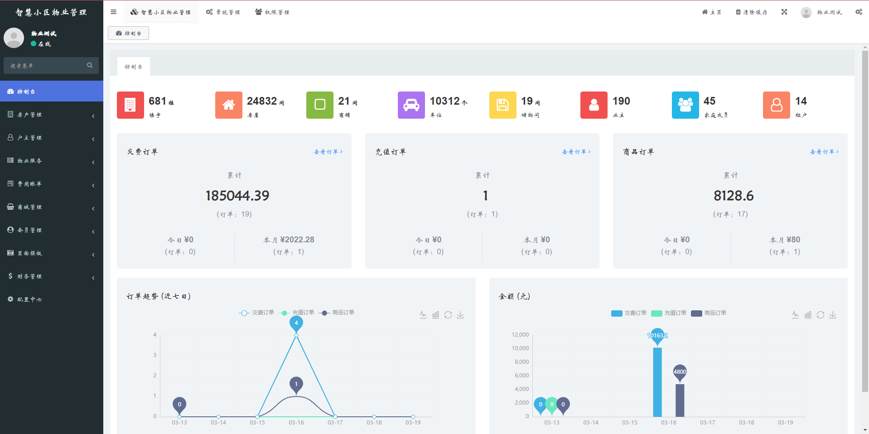Image resolution: width=869 pixels, height=434 pixels.
Task: Toggle 交费订单 legend in 订单趋势 chart
Action: [256, 313]
